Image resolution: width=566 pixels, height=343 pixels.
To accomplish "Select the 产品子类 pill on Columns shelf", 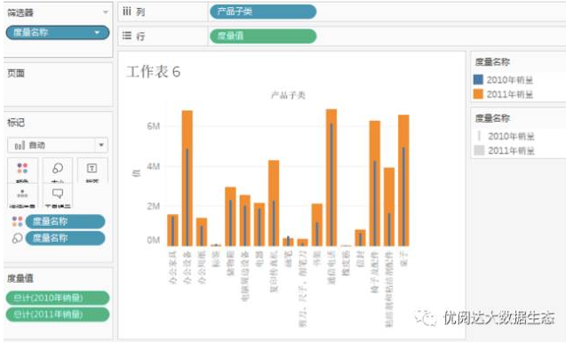I will click(x=263, y=12).
